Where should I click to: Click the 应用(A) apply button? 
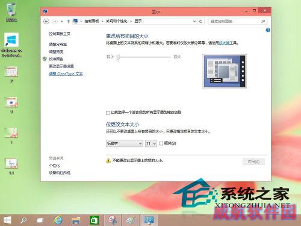pyautogui.click(x=253, y=162)
